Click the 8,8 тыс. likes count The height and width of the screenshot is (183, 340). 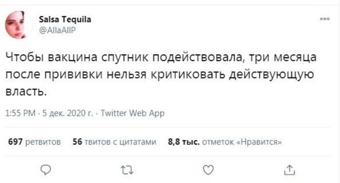coord(184,142)
